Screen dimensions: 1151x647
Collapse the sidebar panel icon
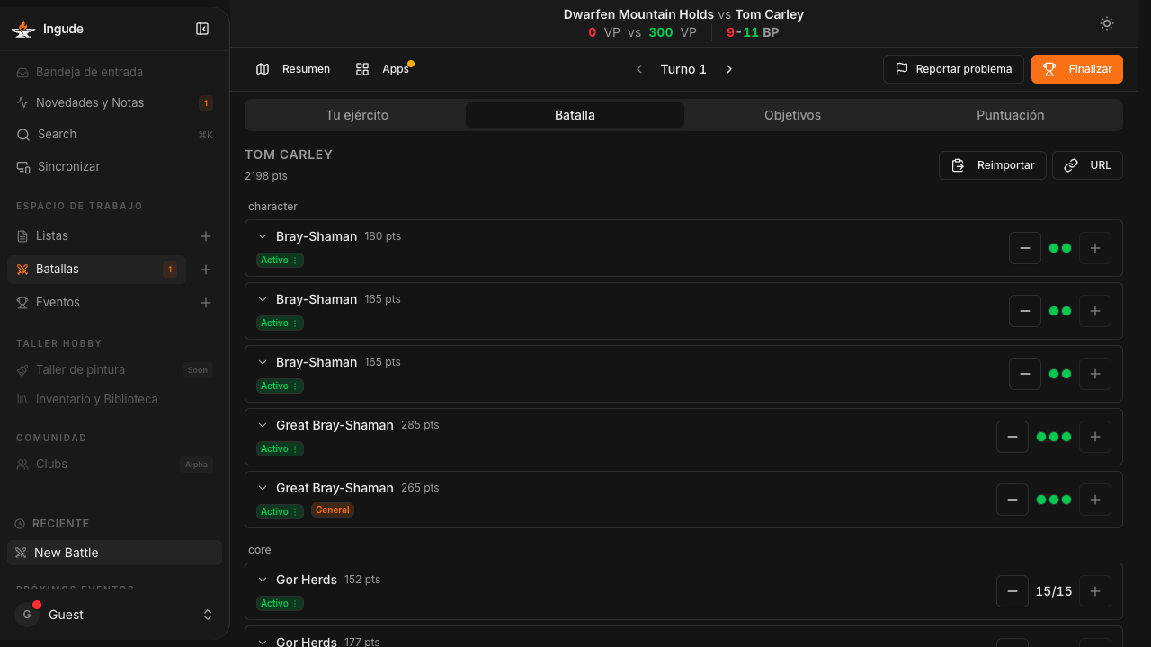tap(202, 29)
